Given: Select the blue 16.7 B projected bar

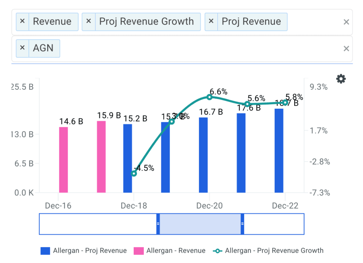Looking at the screenshot, I should (203, 155).
